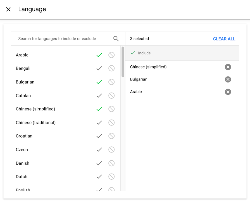This screenshot has width=250, height=202.
Task: Click the language list scrollbar
Action: pyautogui.click(x=123, y=62)
